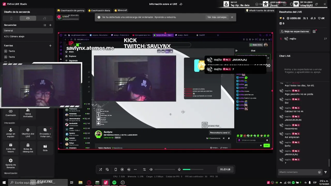Open the Coemisión tool

[11, 113]
